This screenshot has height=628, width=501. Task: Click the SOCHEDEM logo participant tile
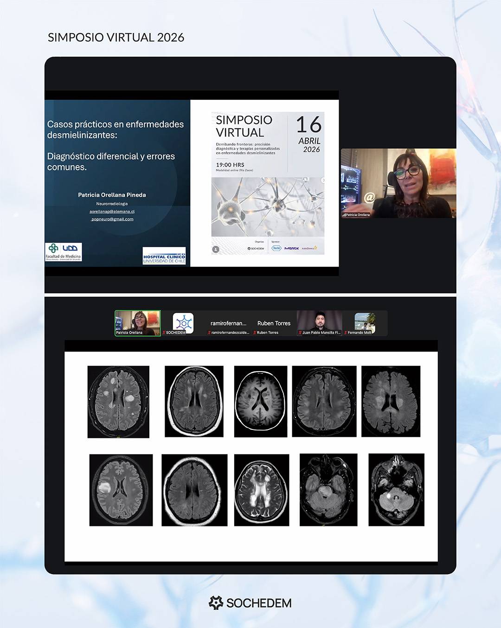[183, 322]
